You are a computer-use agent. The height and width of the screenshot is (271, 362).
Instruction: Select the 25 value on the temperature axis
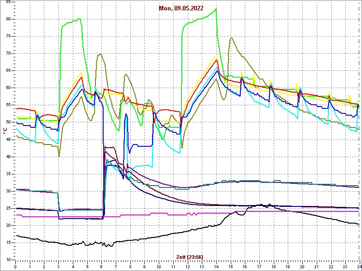(x=8, y=208)
